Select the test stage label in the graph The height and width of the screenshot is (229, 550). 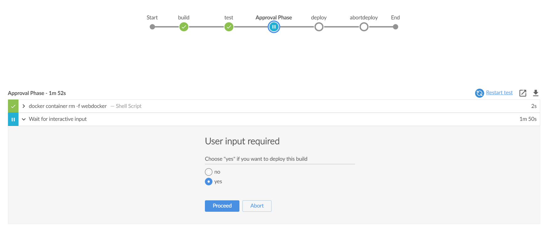click(229, 18)
